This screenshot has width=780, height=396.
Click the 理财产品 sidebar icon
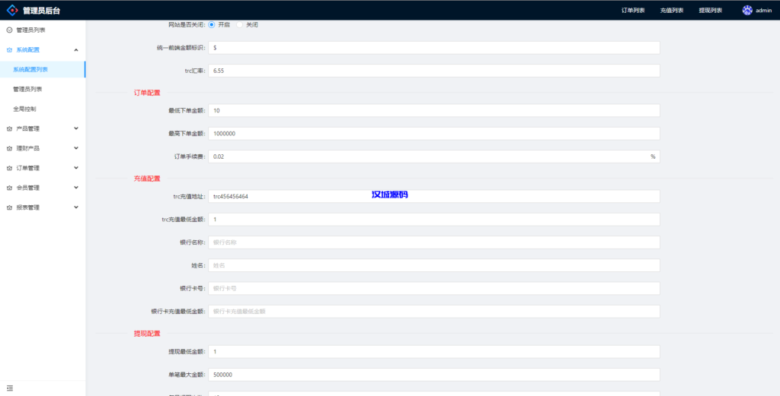[x=9, y=148]
